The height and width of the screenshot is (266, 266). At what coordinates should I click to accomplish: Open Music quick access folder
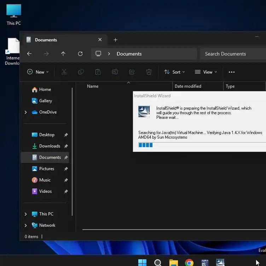pos(45,180)
